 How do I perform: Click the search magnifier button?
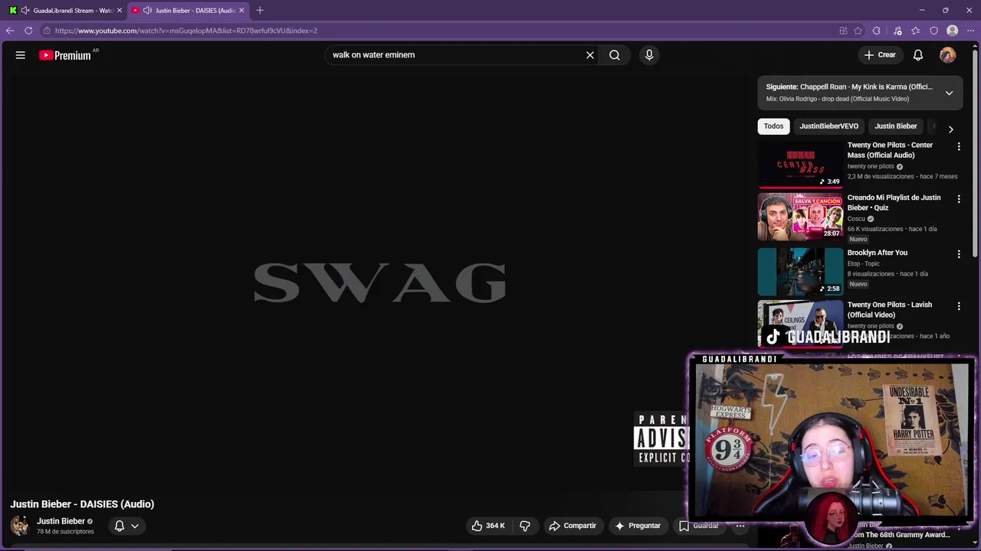click(615, 55)
